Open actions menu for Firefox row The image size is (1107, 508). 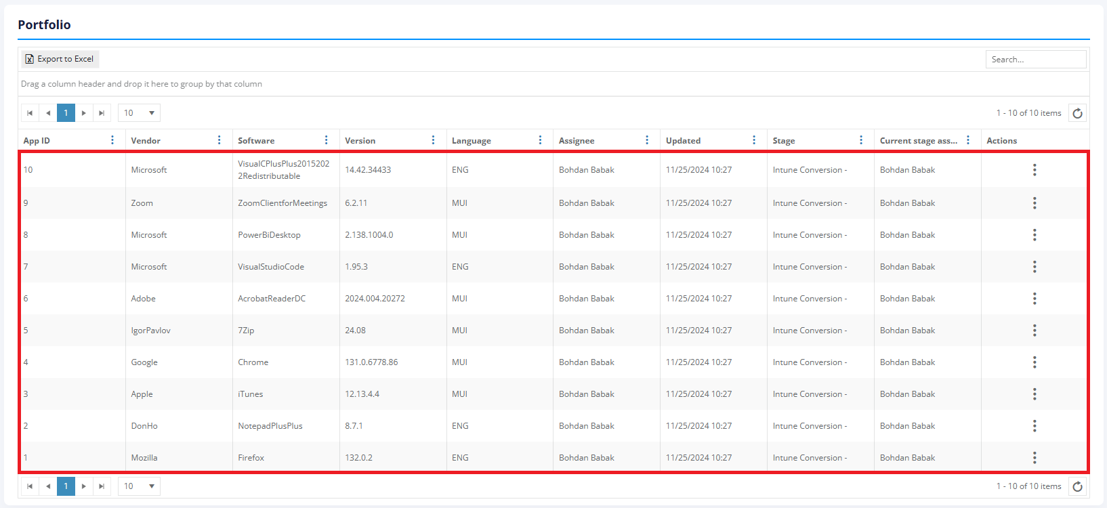point(1035,458)
